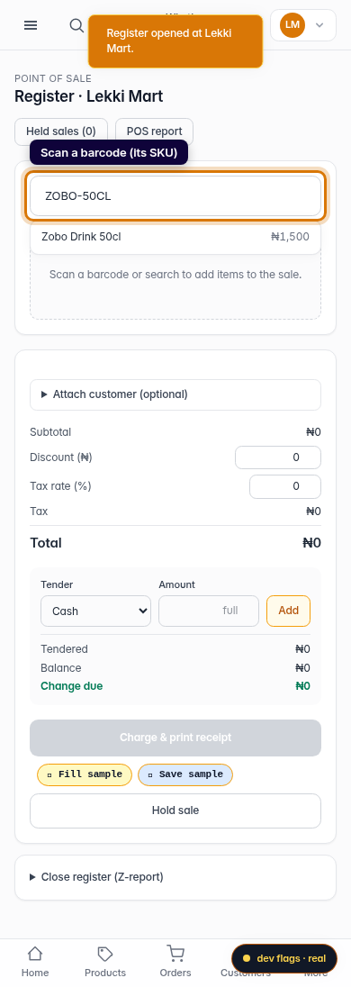Open Orders cart icon
Image resolution: width=351 pixels, height=987 pixels.
175,954
